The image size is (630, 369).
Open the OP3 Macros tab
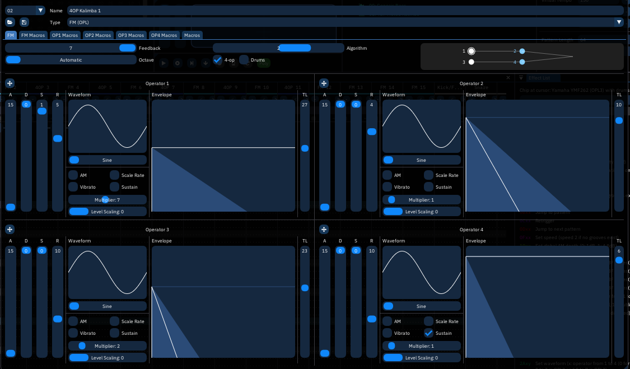click(x=131, y=35)
